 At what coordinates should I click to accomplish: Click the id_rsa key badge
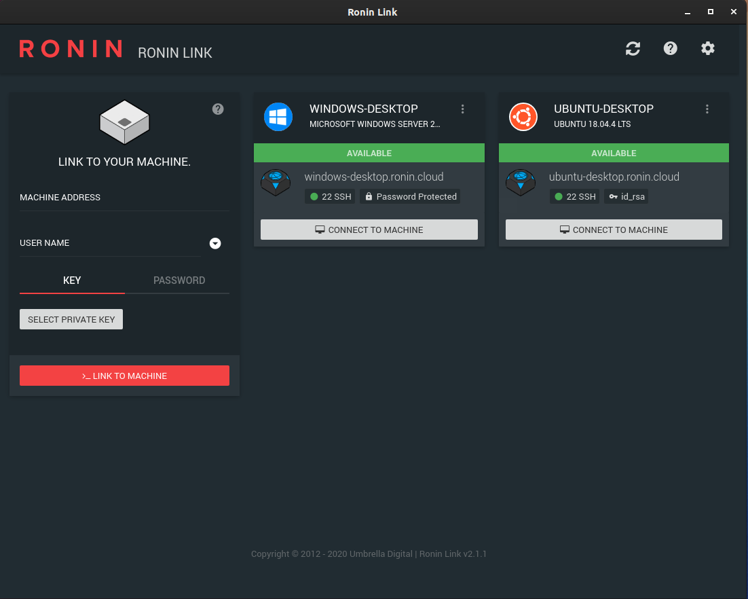coord(627,197)
